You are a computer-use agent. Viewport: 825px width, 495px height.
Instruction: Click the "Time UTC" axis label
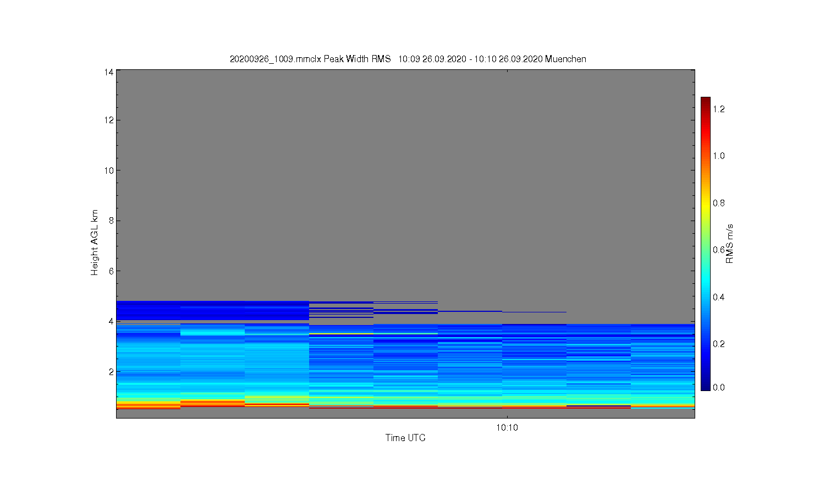point(405,438)
